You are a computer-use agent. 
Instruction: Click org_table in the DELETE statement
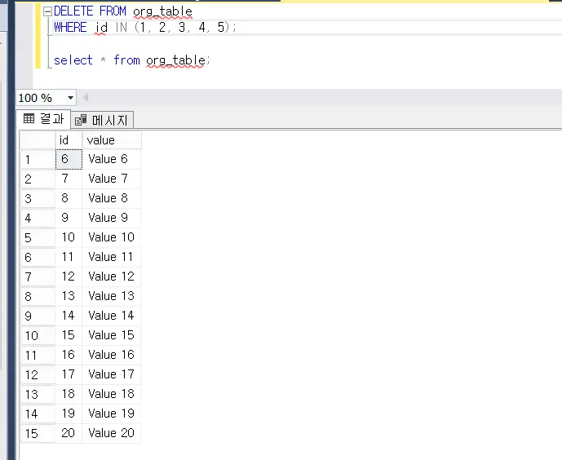[162, 11]
